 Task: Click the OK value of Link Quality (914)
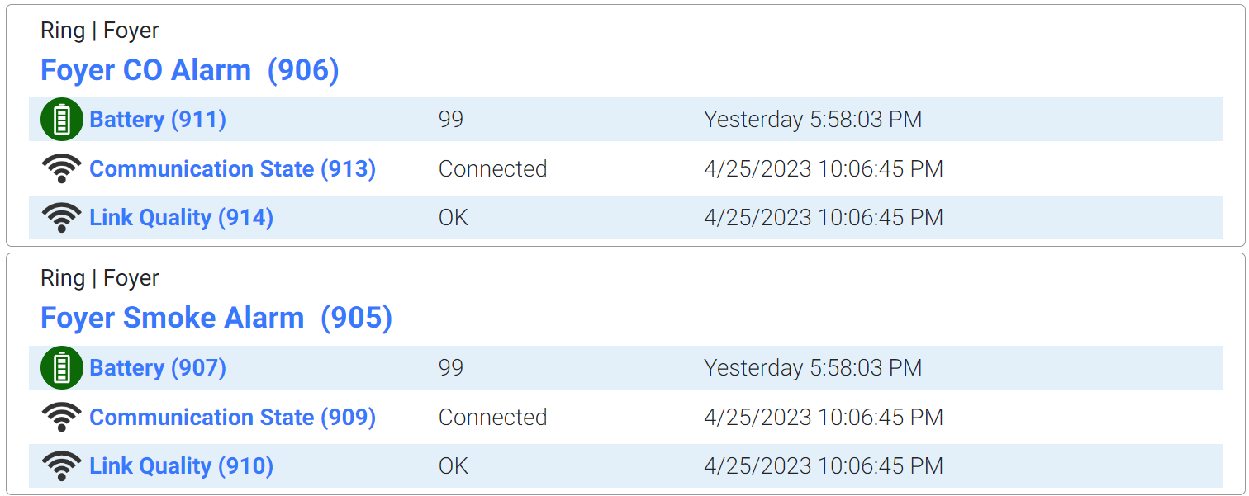tap(454, 217)
